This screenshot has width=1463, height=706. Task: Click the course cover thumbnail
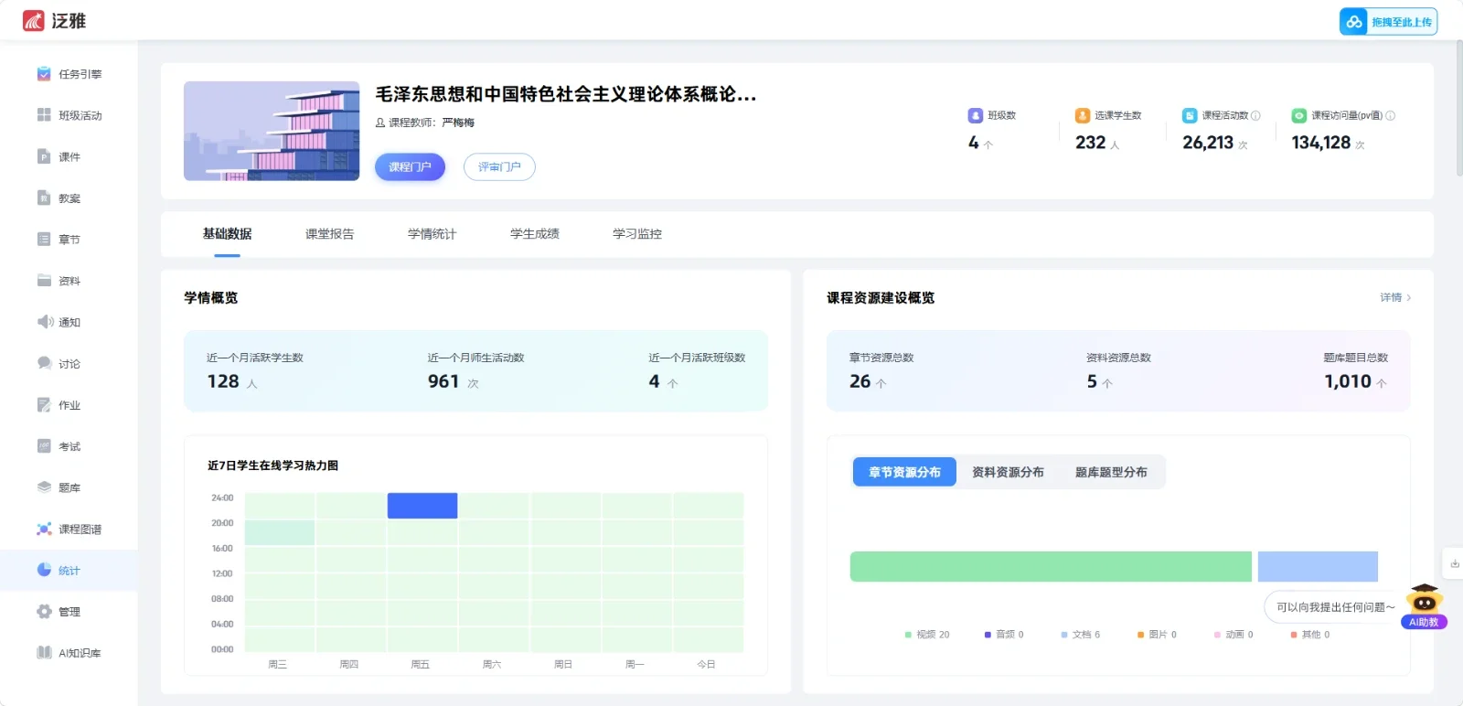coord(272,131)
